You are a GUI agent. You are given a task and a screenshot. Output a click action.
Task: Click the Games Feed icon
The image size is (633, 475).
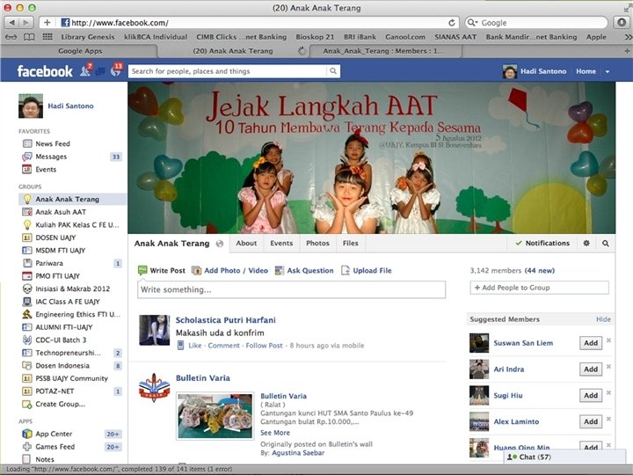27,447
